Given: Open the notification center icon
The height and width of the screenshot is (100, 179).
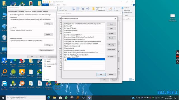Looking at the screenshot, I should [175, 97].
